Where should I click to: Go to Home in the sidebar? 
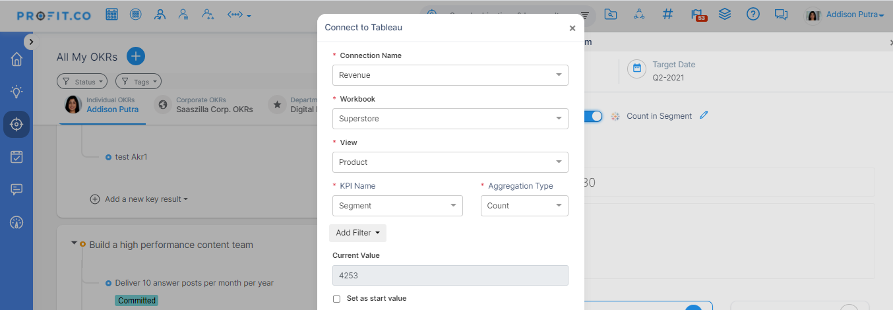16,59
